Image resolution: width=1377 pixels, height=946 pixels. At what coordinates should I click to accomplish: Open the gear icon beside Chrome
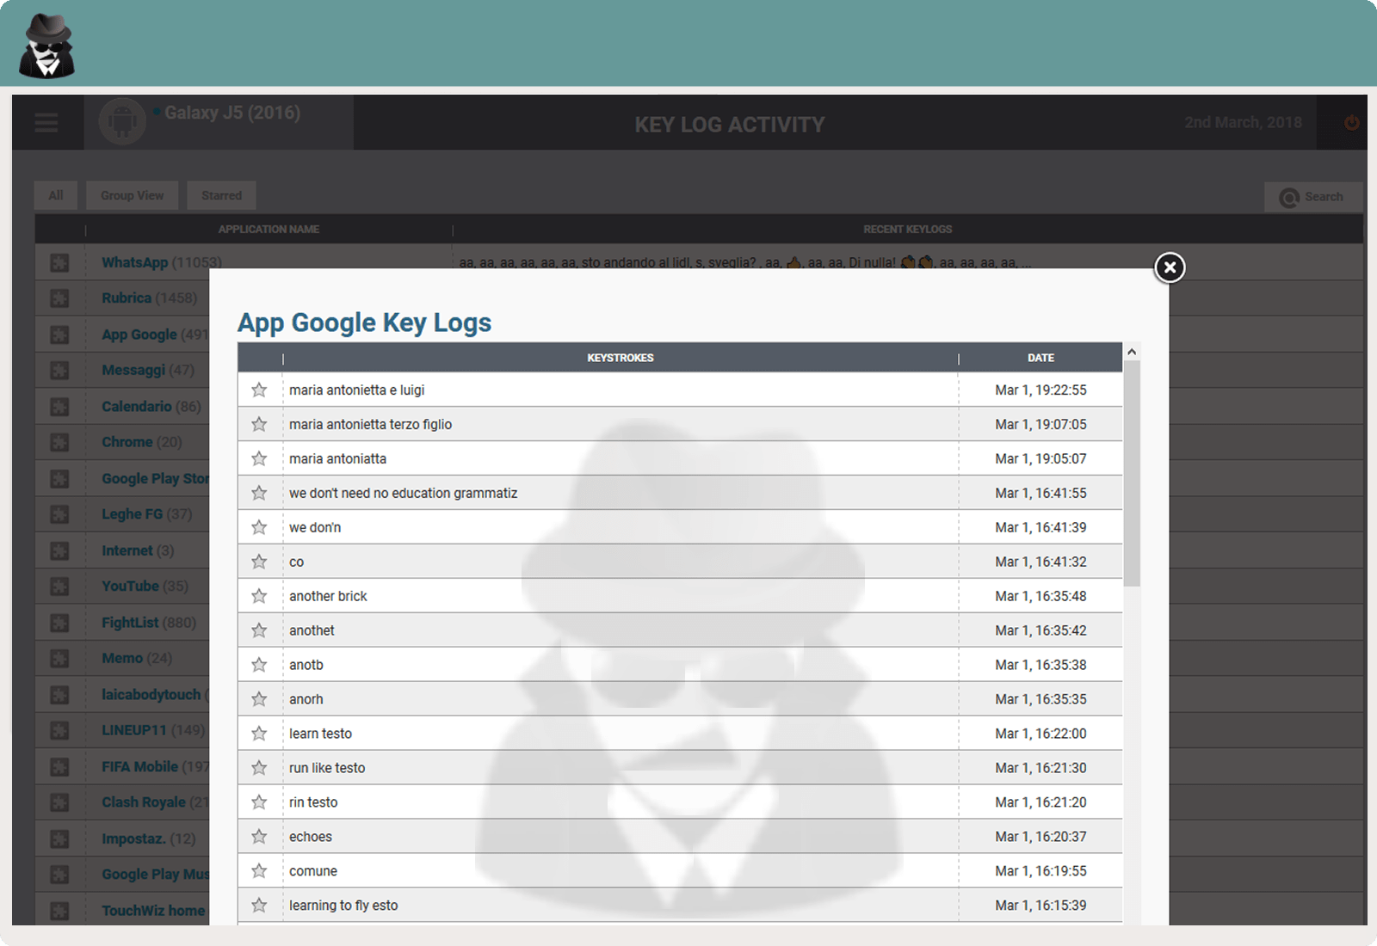[x=59, y=442]
